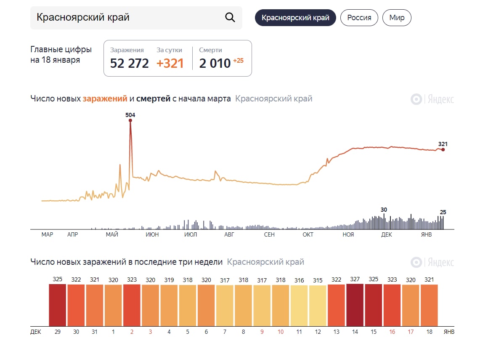The height and width of the screenshot is (338, 504).
Task: Click the Заражения total 52 272
Action: coord(129,63)
